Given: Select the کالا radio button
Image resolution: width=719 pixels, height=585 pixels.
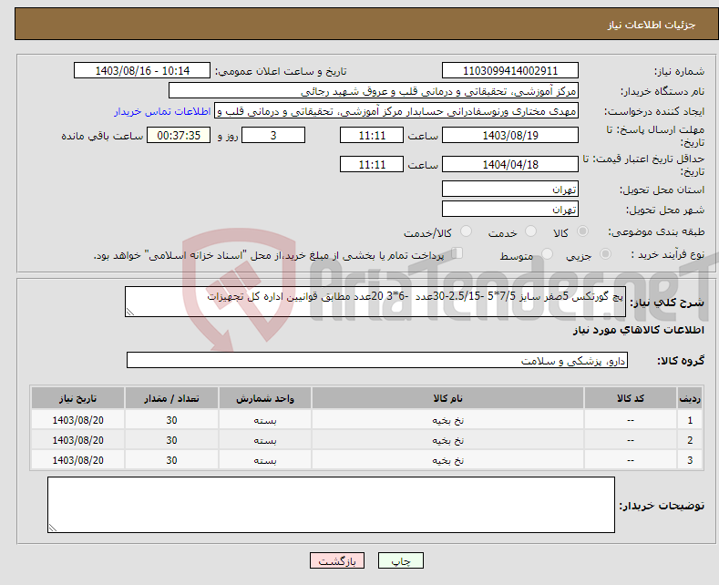Looking at the screenshot, I should coord(582,231).
